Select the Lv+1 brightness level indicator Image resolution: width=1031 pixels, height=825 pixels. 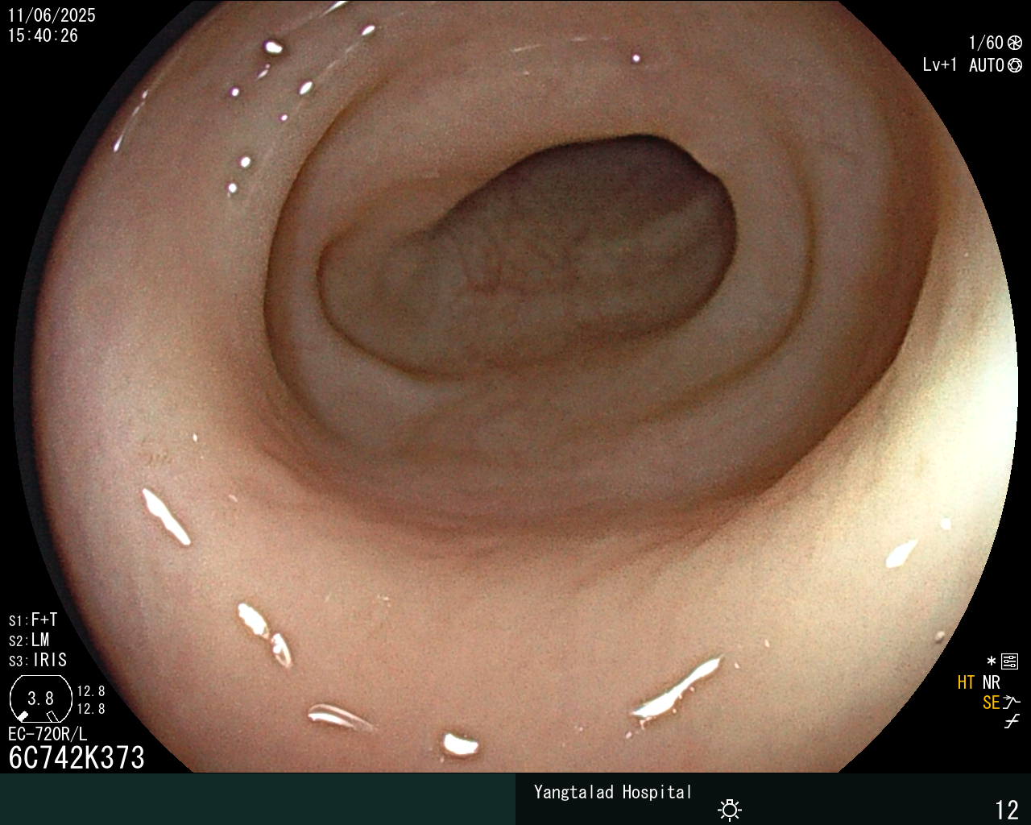940,64
